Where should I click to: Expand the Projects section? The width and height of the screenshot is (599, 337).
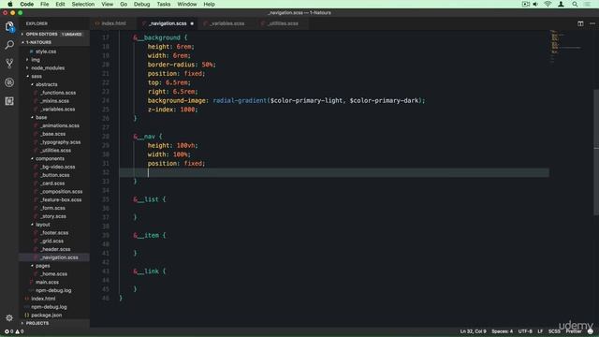(37, 323)
